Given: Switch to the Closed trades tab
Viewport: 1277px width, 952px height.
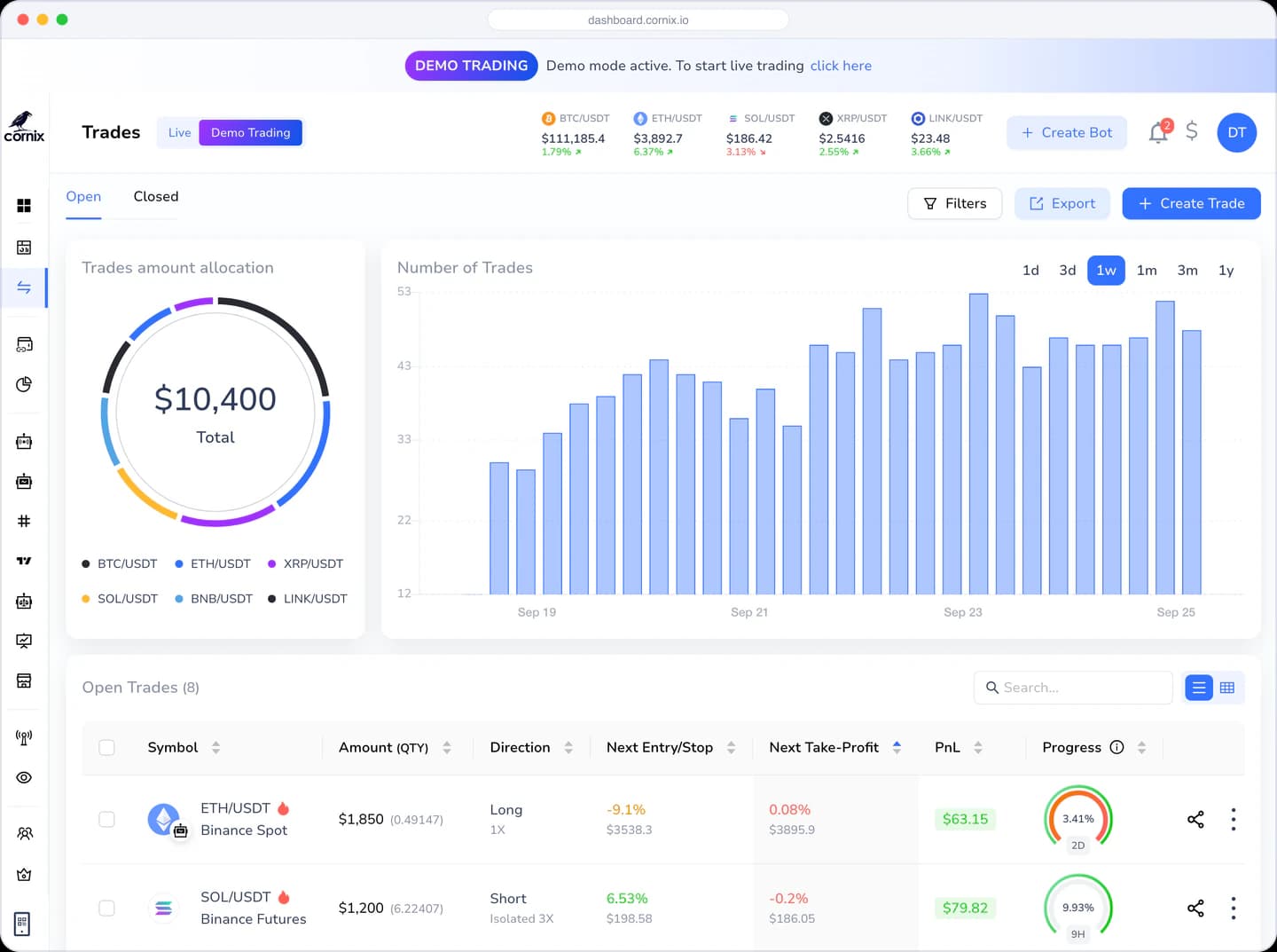Looking at the screenshot, I should (x=156, y=196).
